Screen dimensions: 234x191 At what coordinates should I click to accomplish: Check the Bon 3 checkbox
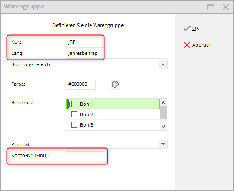(x=74, y=125)
